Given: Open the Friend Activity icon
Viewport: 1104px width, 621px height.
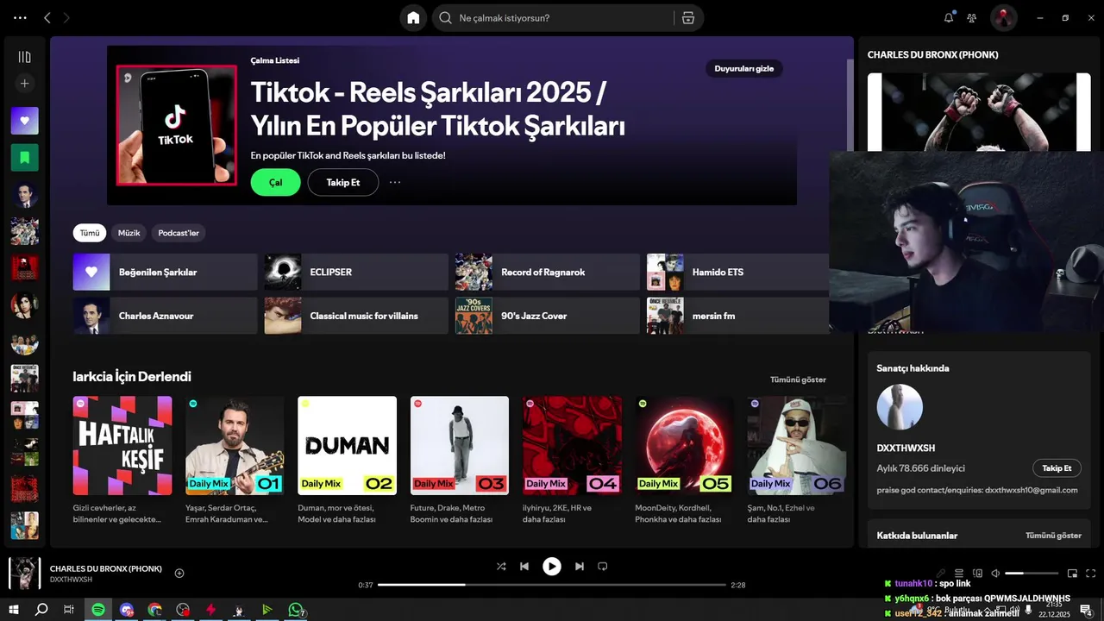Looking at the screenshot, I should pos(972,18).
